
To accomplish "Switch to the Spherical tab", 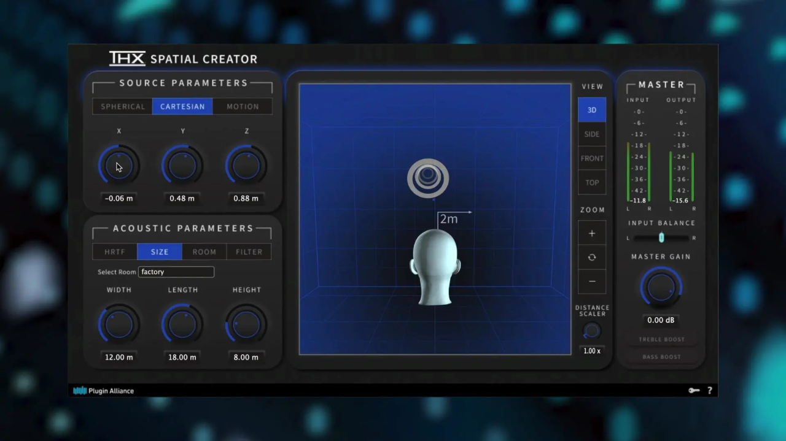I will (122, 106).
